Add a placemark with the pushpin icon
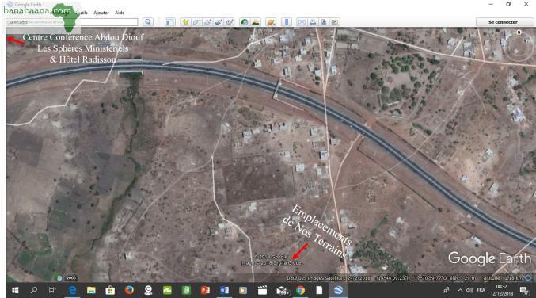536x298 pixels. (x=185, y=22)
